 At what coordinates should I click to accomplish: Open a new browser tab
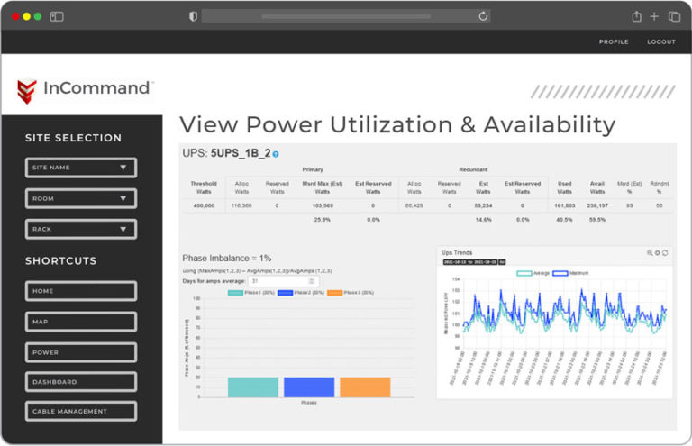tap(655, 16)
